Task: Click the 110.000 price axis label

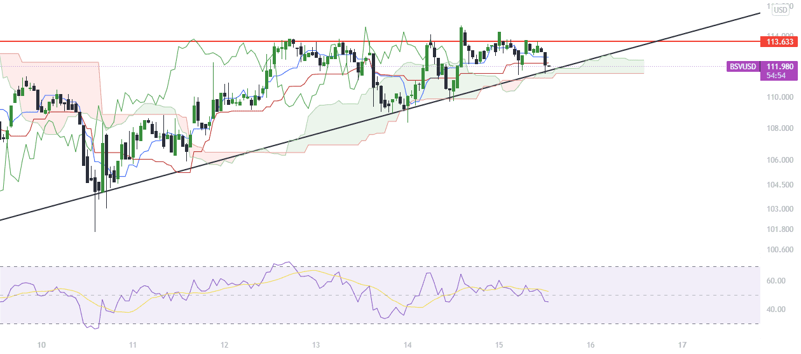Action: coord(779,97)
